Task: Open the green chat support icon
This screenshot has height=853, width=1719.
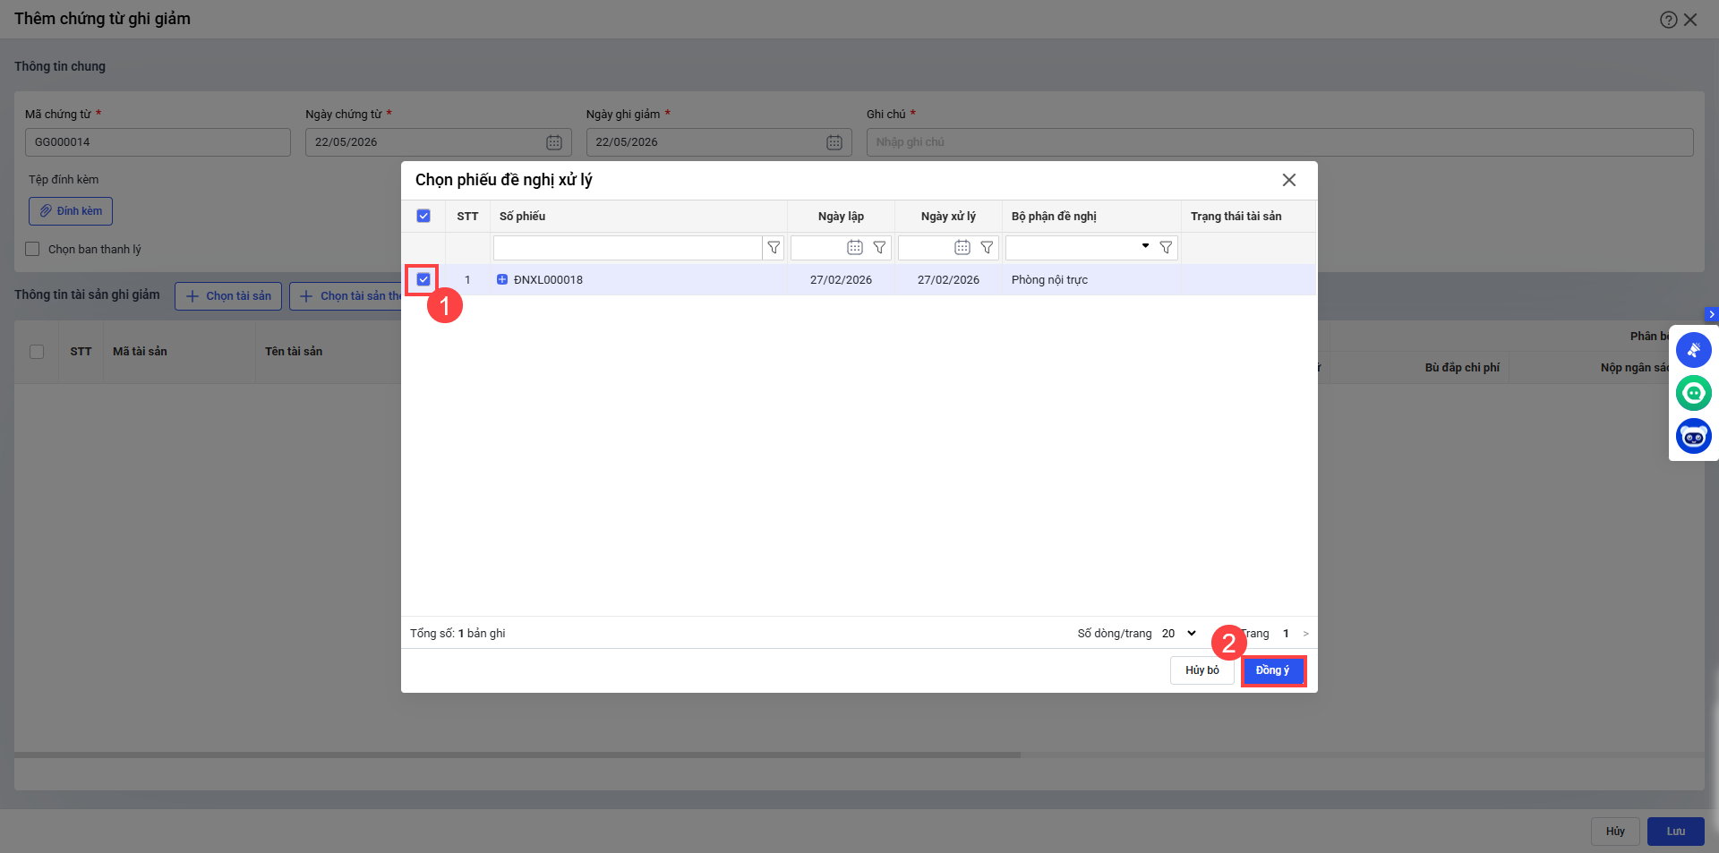Action: pyautogui.click(x=1693, y=393)
